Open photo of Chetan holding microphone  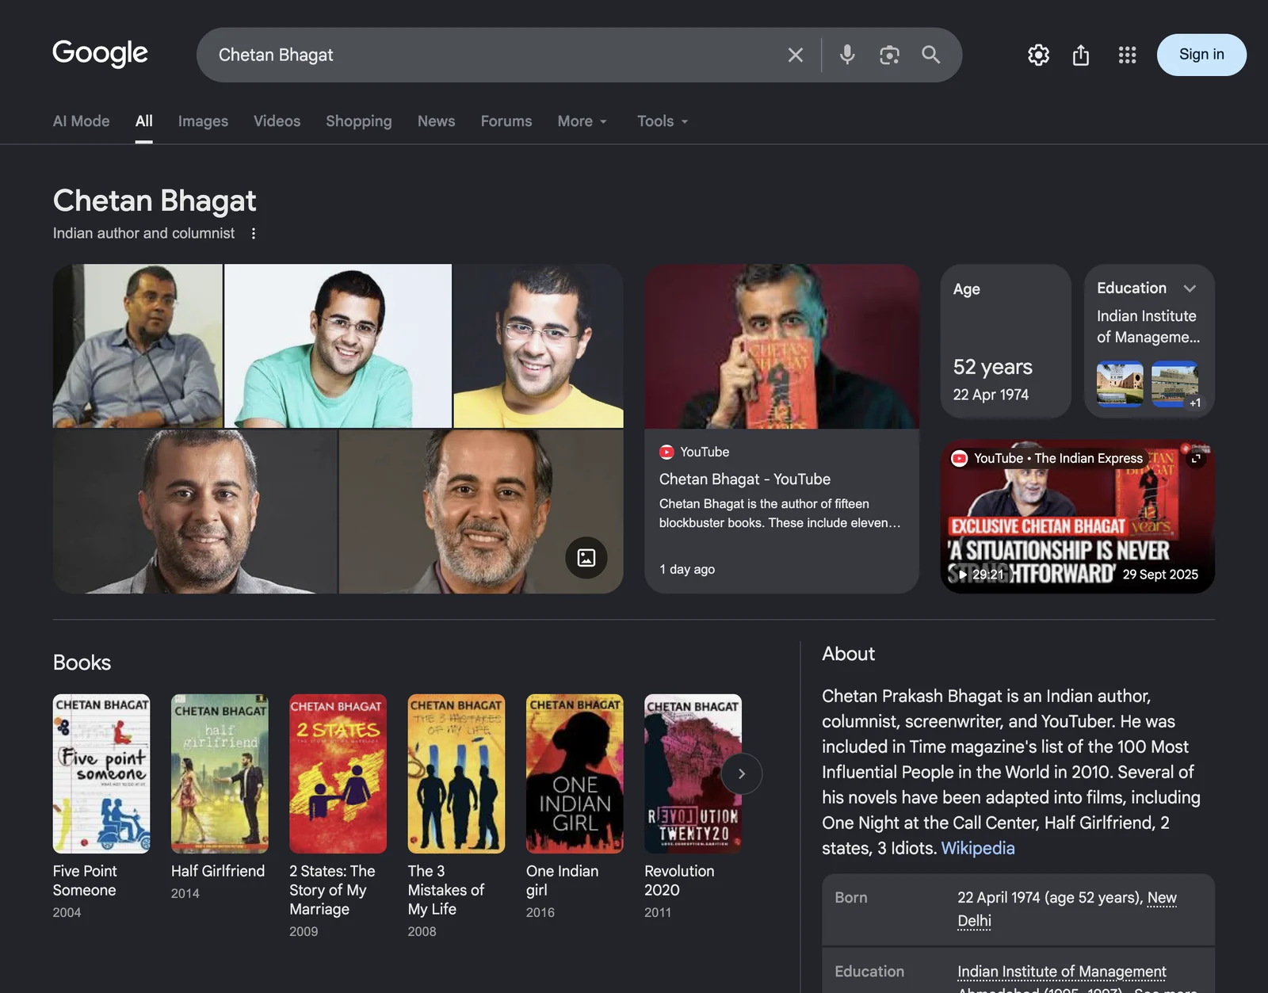pyautogui.click(x=137, y=346)
